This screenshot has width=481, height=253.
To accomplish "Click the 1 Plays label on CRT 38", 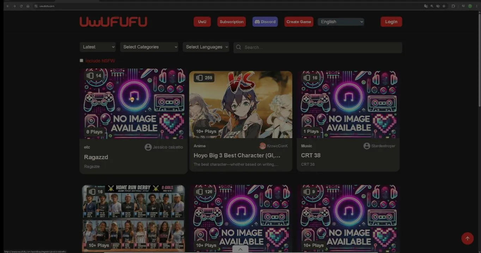I will (x=311, y=131).
